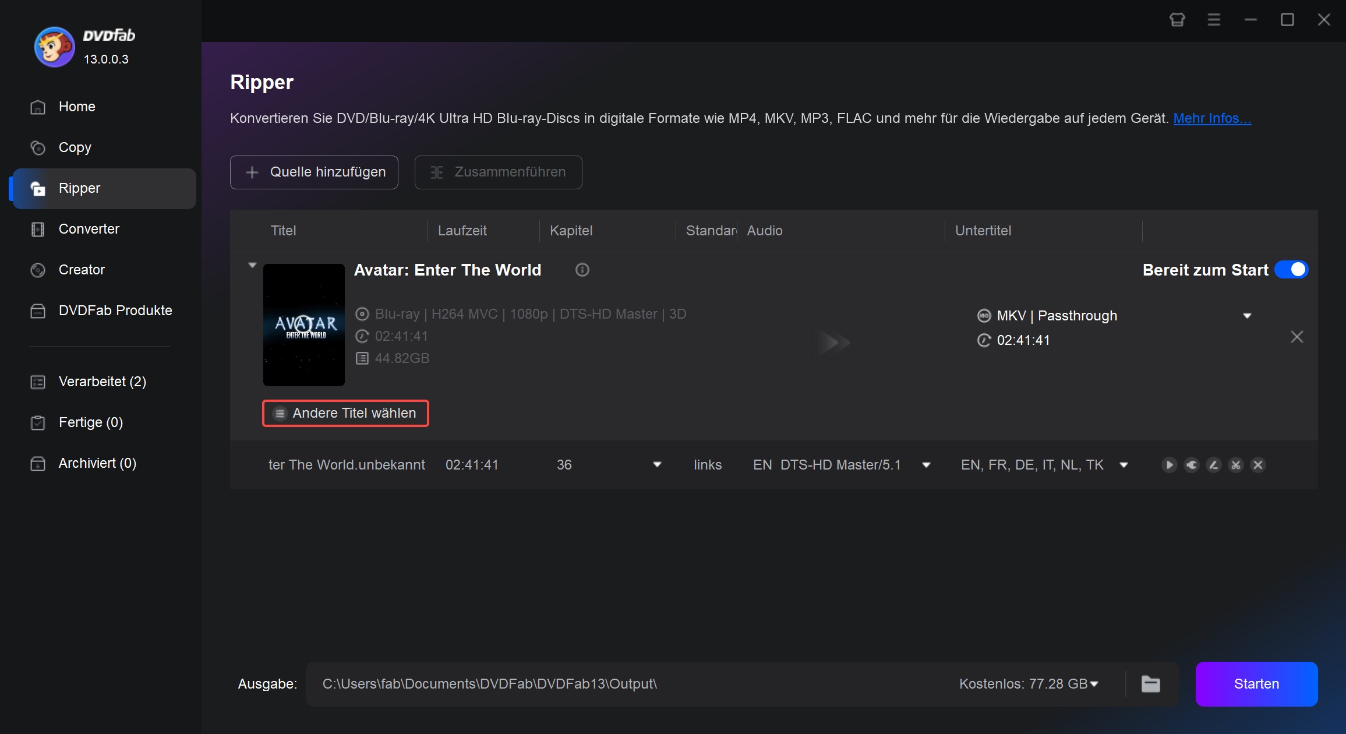Screen dimensions: 1346x734
Task: Remove title with the row's X icon
Action: click(x=1258, y=465)
